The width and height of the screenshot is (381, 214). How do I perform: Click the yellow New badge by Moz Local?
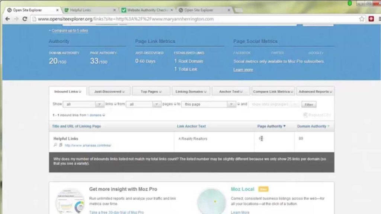[263, 189]
